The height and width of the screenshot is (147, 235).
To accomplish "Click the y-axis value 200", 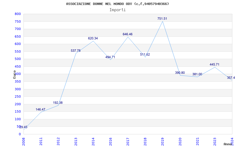I will [18, 104].
